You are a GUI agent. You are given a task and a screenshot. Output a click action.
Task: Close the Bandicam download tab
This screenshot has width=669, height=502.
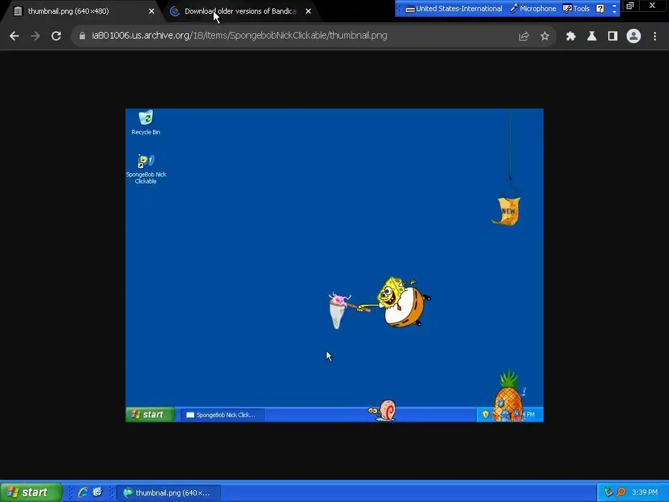[x=308, y=11]
